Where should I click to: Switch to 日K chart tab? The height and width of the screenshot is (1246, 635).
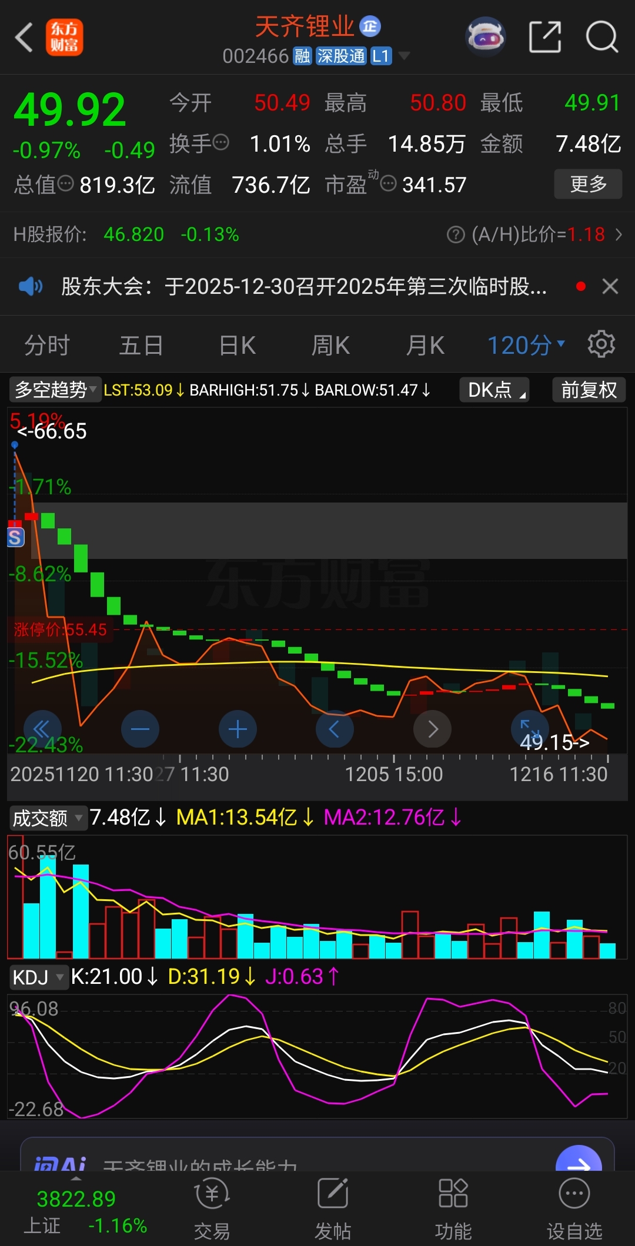tap(237, 345)
